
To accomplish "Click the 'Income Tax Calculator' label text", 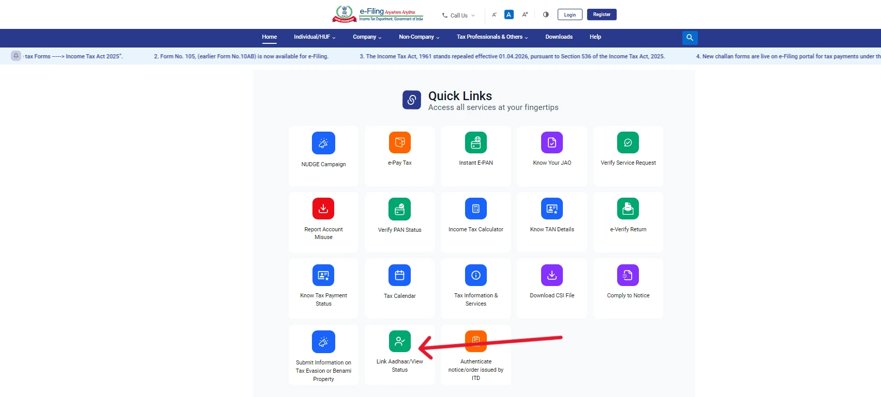I will pos(476,229).
